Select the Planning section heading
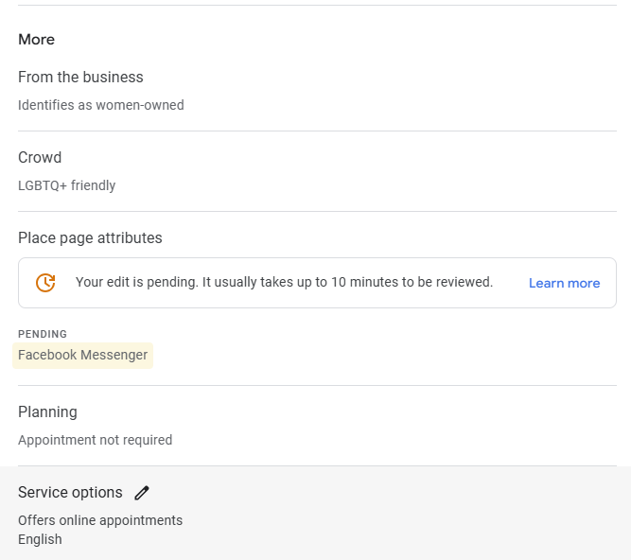 47,412
